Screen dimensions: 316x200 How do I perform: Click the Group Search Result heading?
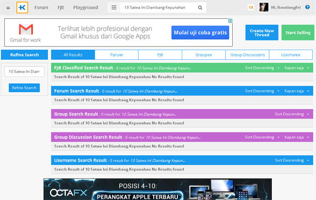(76, 114)
